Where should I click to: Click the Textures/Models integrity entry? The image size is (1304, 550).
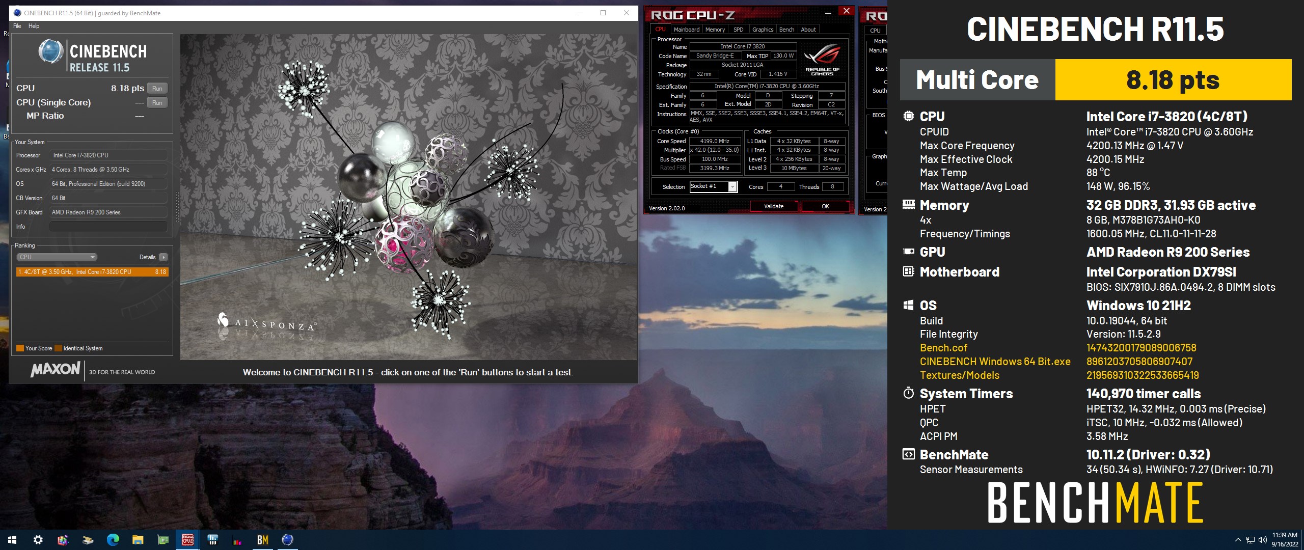pyautogui.click(x=959, y=375)
